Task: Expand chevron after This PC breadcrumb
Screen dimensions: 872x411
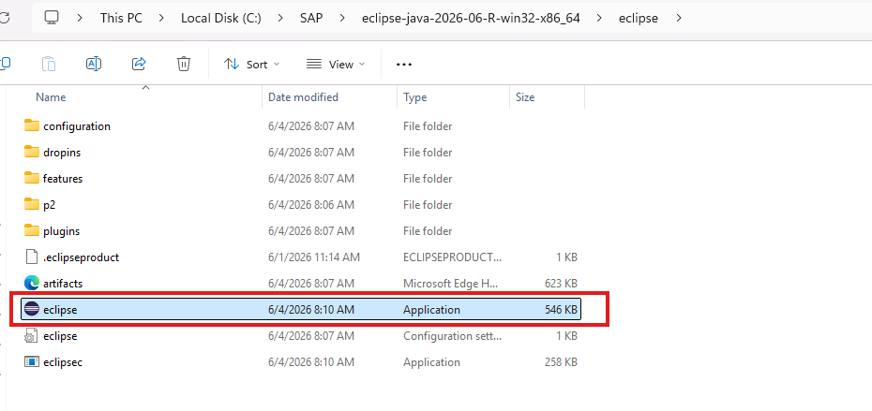Action: [x=161, y=18]
